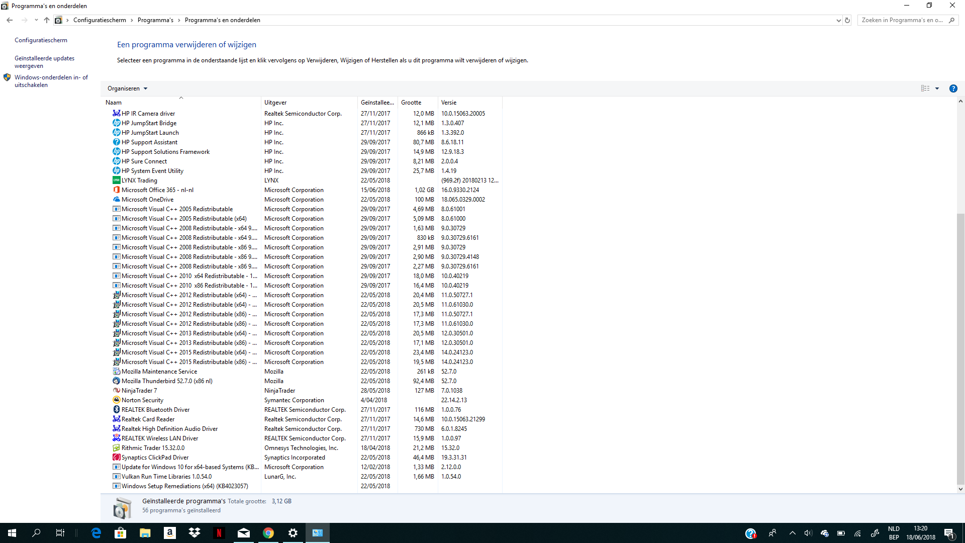The image size is (965, 543).
Task: Open Netflix from the taskbar
Action: click(x=219, y=533)
